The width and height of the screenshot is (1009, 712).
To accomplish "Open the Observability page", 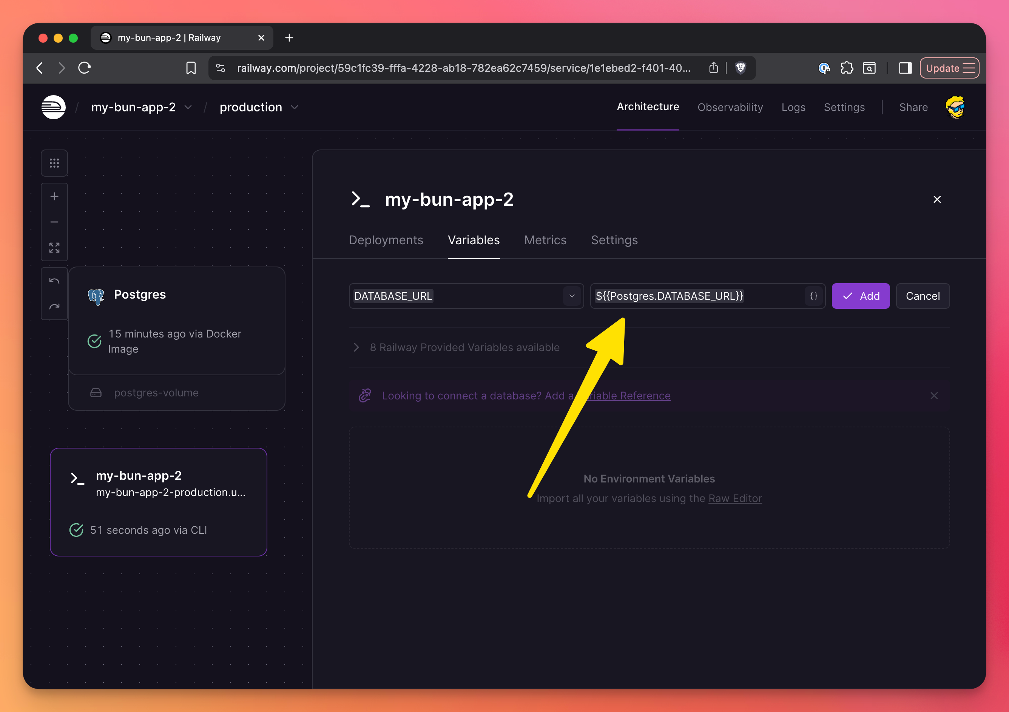I will pyautogui.click(x=730, y=107).
